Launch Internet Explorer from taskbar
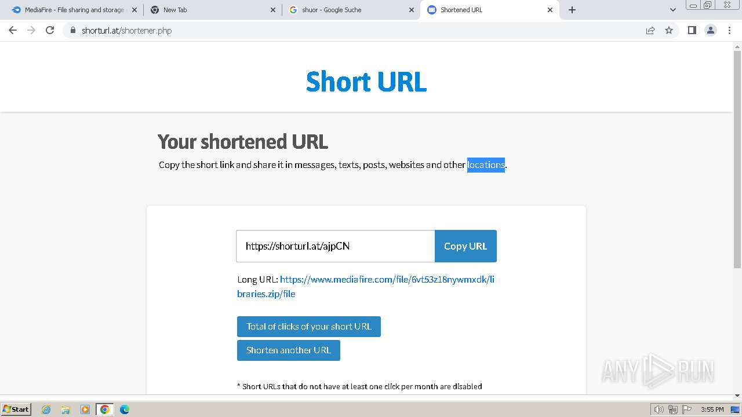Image resolution: width=742 pixels, height=417 pixels. (46, 409)
